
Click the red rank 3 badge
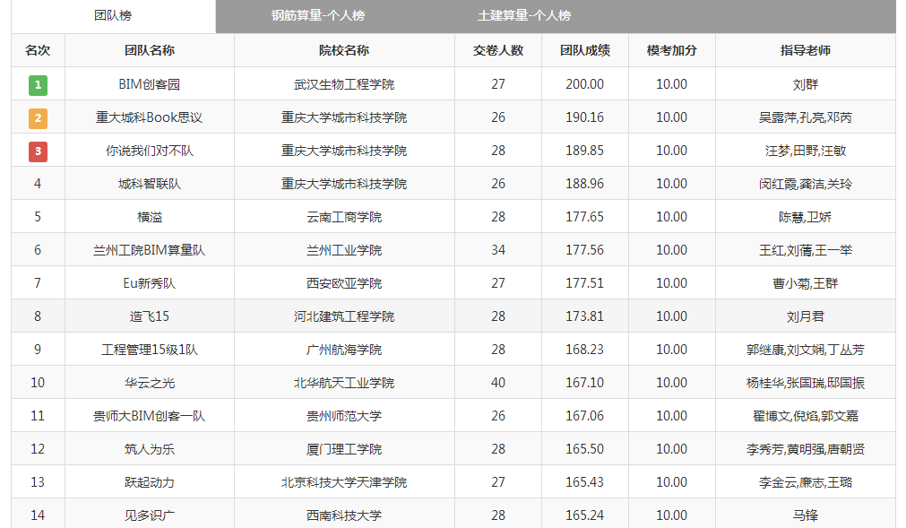(39, 151)
